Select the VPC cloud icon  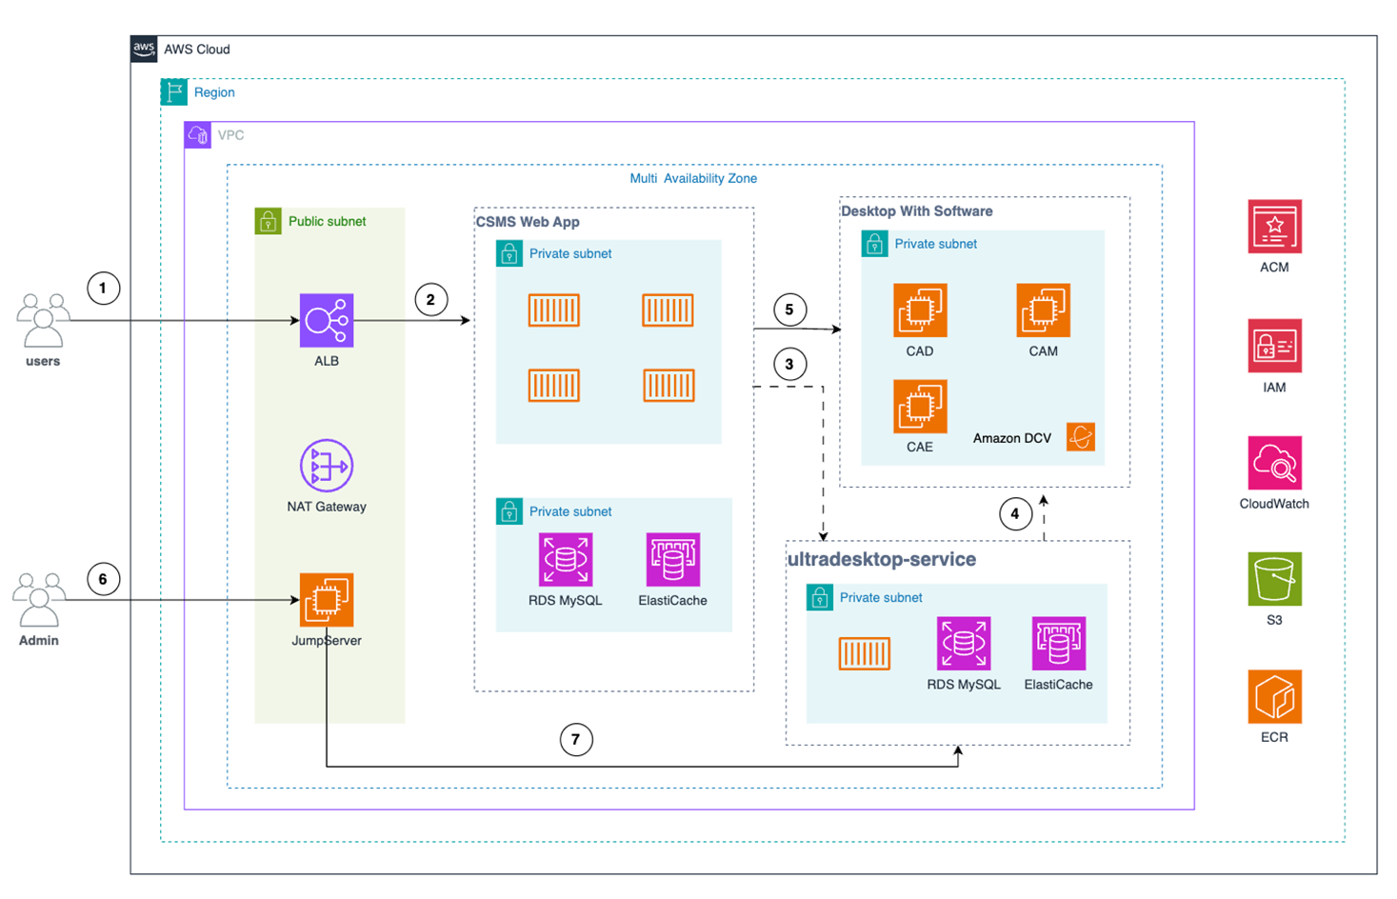[197, 134]
